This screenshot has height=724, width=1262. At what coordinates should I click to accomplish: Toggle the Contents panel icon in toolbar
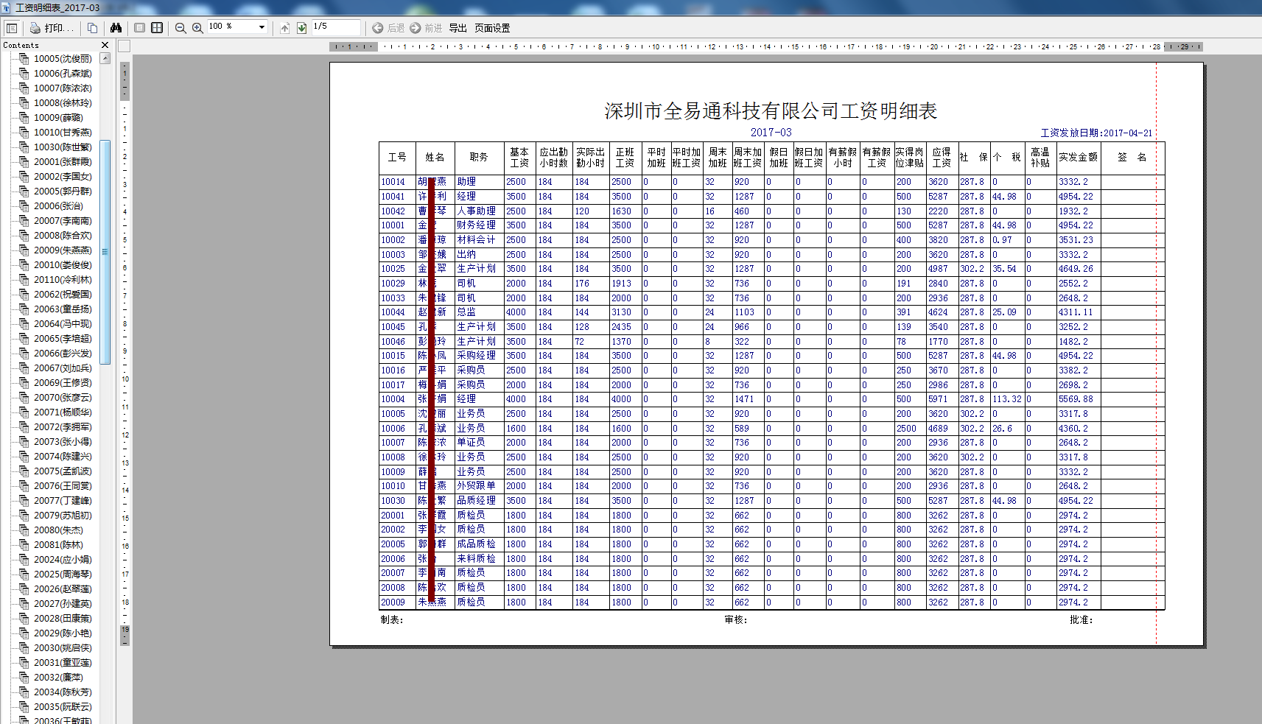[x=12, y=28]
